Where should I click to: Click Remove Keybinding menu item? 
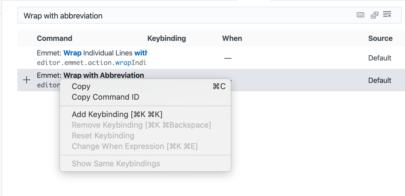click(141, 125)
